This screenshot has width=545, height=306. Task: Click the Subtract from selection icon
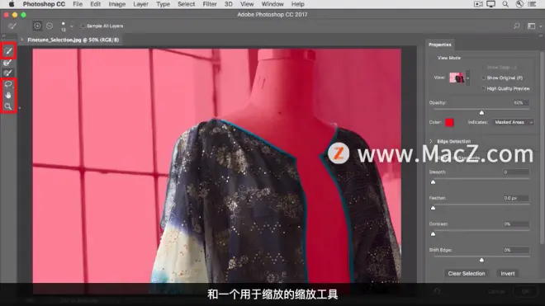(x=50, y=26)
